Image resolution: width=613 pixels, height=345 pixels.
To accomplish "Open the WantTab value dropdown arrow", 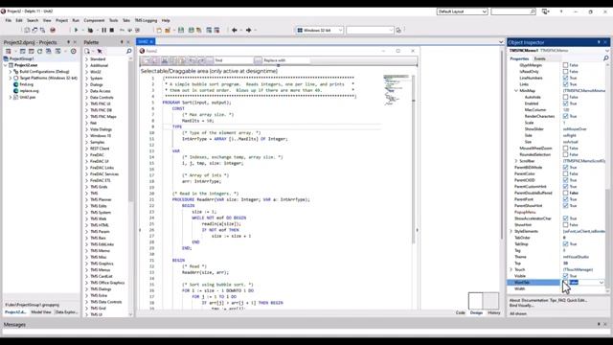I will click(602, 283).
